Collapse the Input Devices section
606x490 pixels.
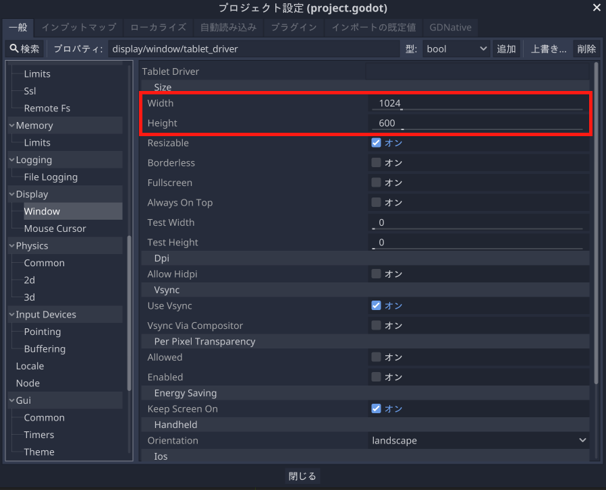tap(12, 315)
